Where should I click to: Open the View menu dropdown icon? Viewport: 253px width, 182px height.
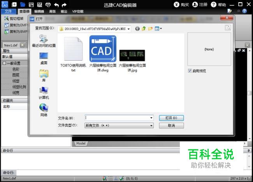[x=158, y=29]
